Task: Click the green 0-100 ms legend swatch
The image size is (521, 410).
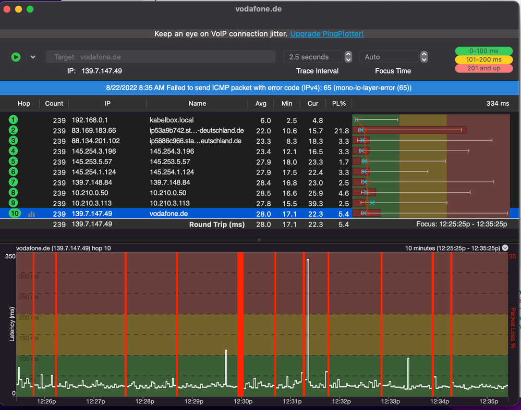Action: 484,51
